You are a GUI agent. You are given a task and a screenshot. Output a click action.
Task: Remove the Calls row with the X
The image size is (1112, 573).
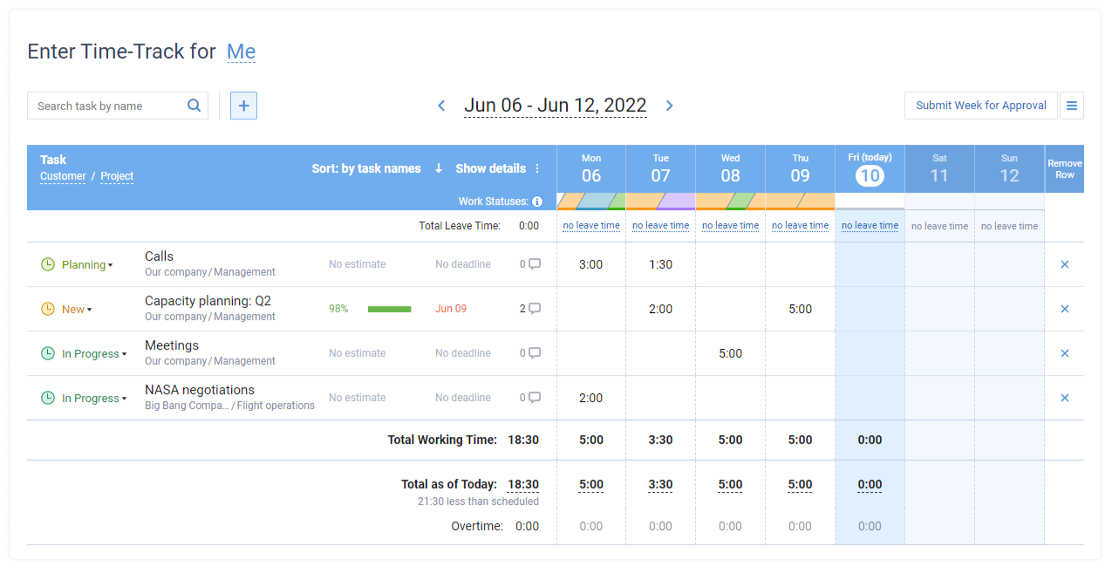(x=1064, y=263)
